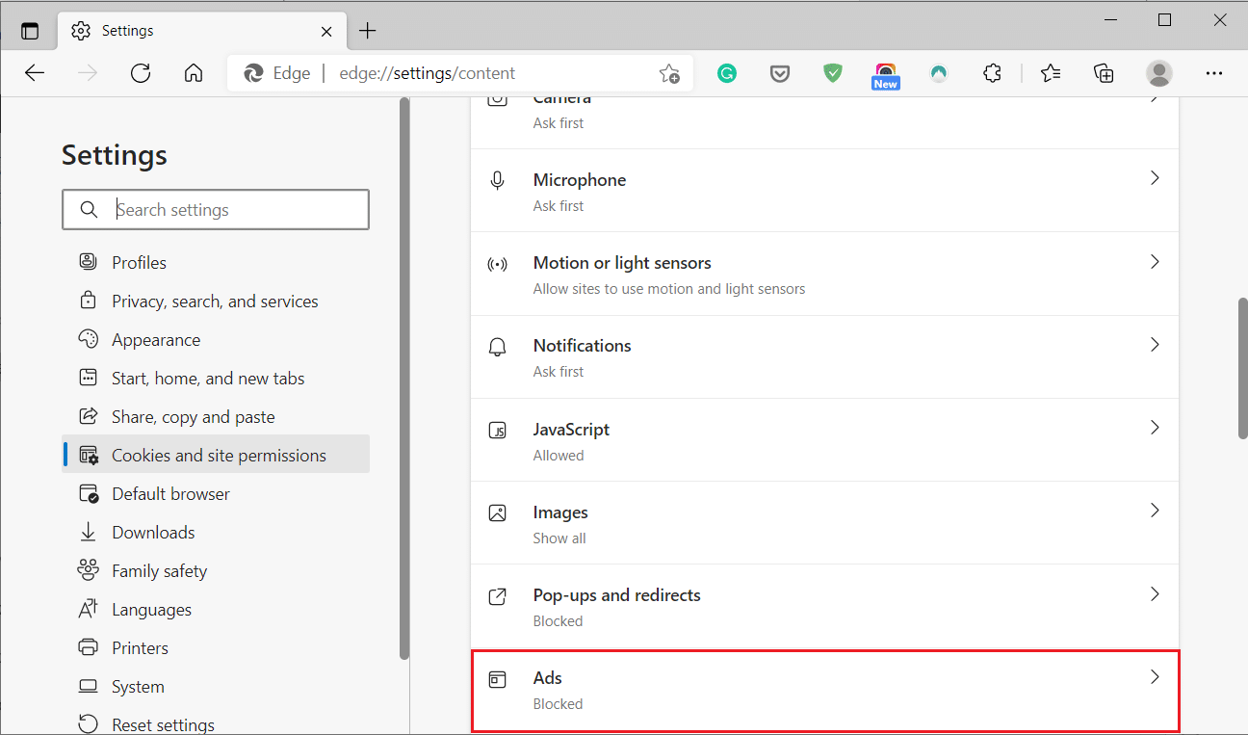The height and width of the screenshot is (735, 1248).
Task: Click the Grammarly extension icon
Action: 727,73
